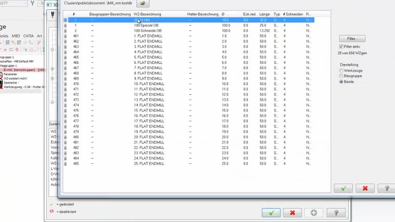Click tool library file path field
Viewport: 395px width, 222px height.
pyautogui.click(x=98, y=3)
